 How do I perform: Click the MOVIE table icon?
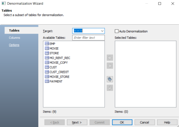[47, 48]
